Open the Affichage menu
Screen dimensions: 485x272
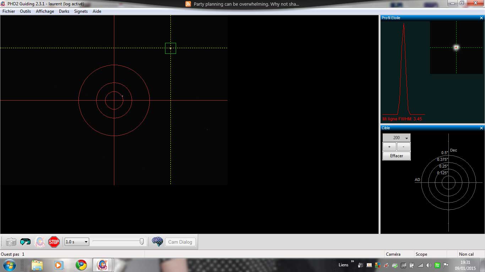pos(45,11)
